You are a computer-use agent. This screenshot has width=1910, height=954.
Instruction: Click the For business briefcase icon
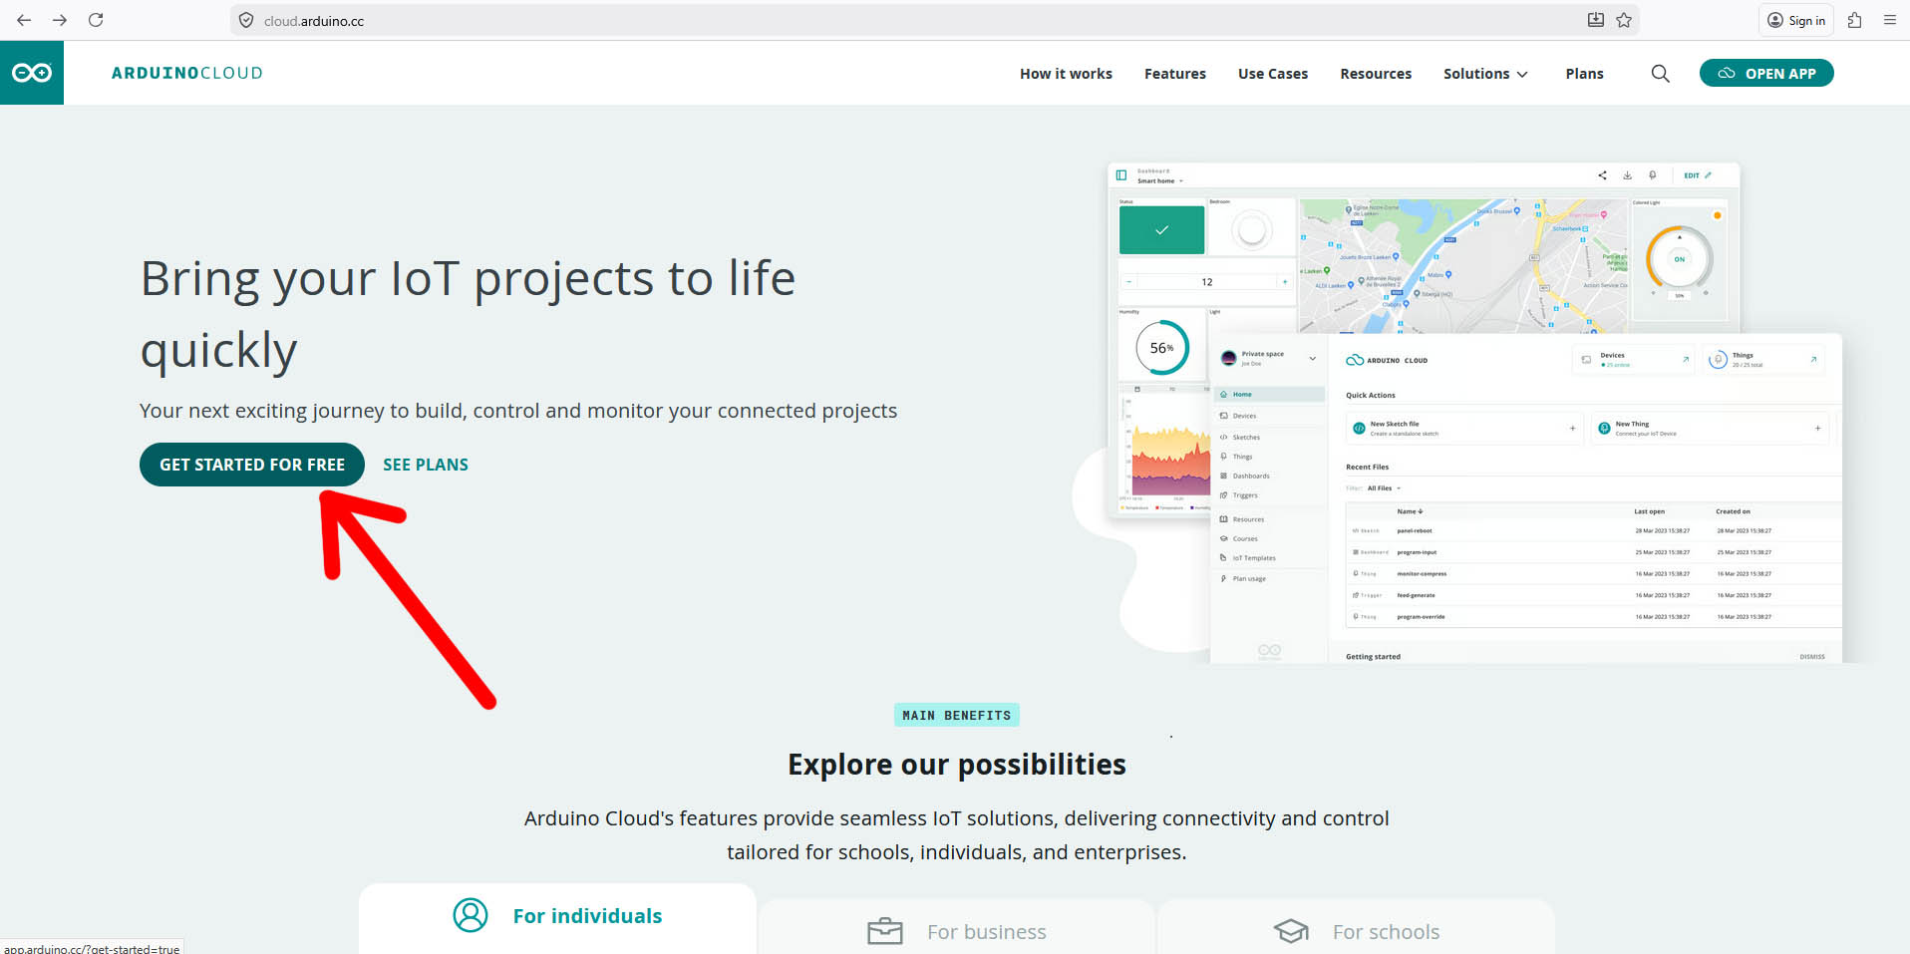point(885,931)
